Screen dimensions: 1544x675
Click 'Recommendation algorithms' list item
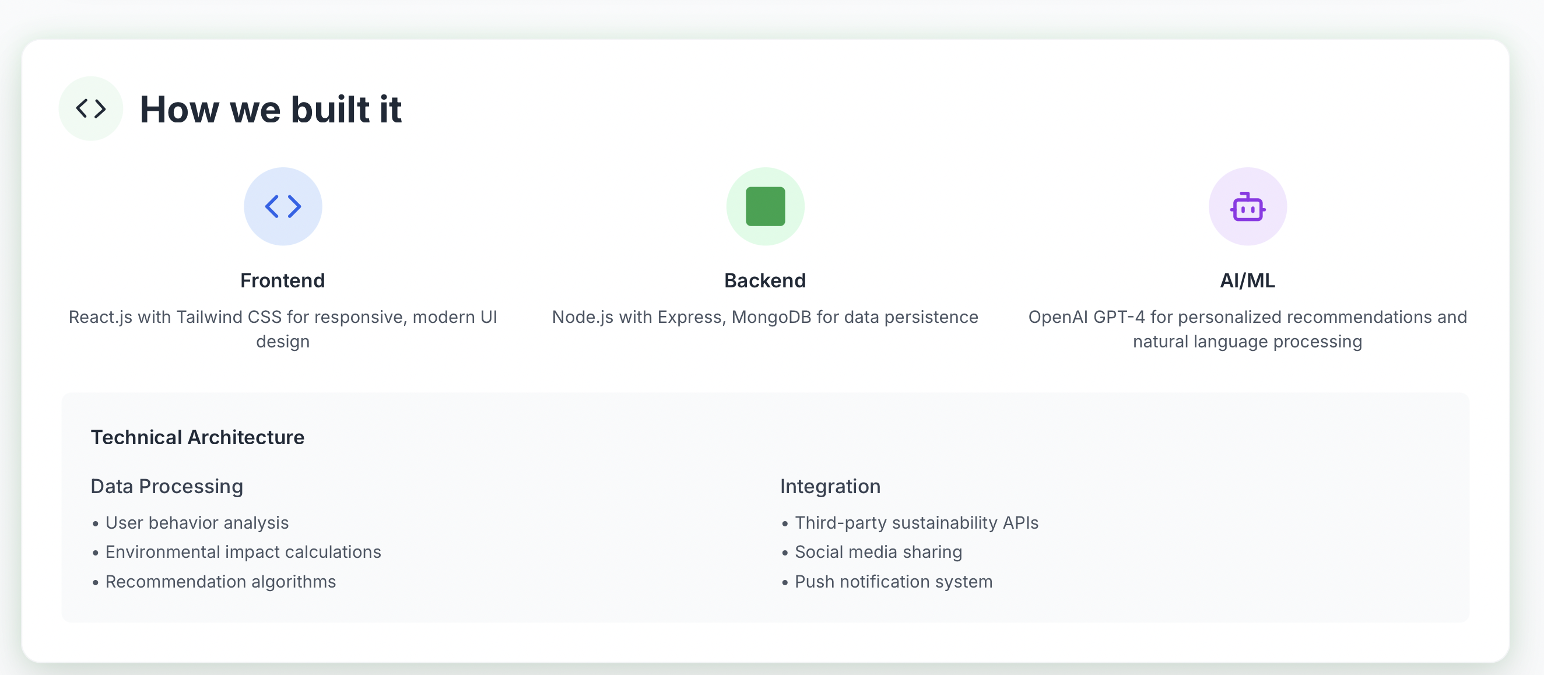tap(220, 582)
